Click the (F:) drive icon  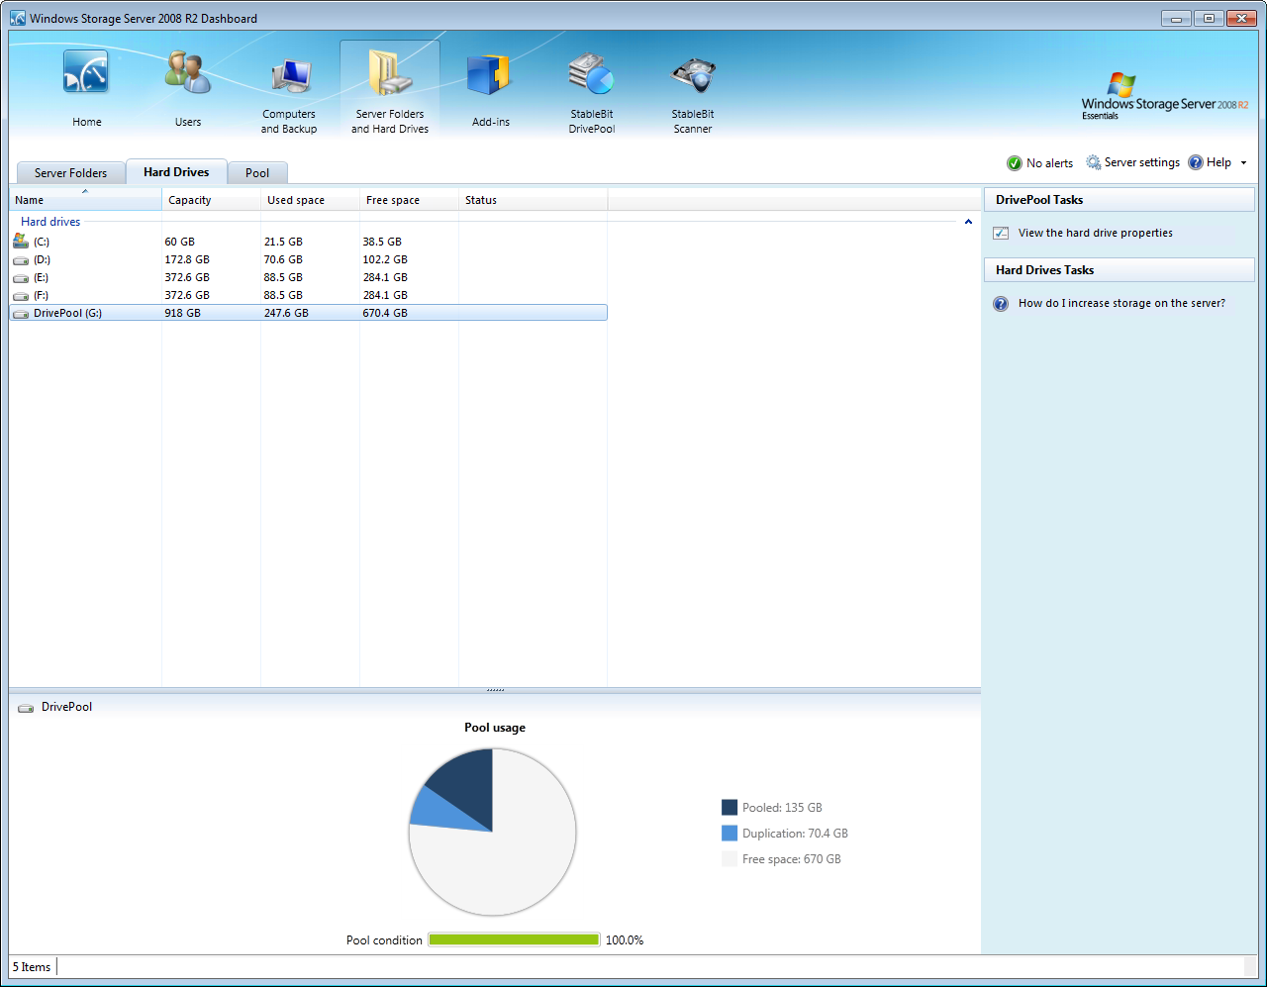point(21,295)
